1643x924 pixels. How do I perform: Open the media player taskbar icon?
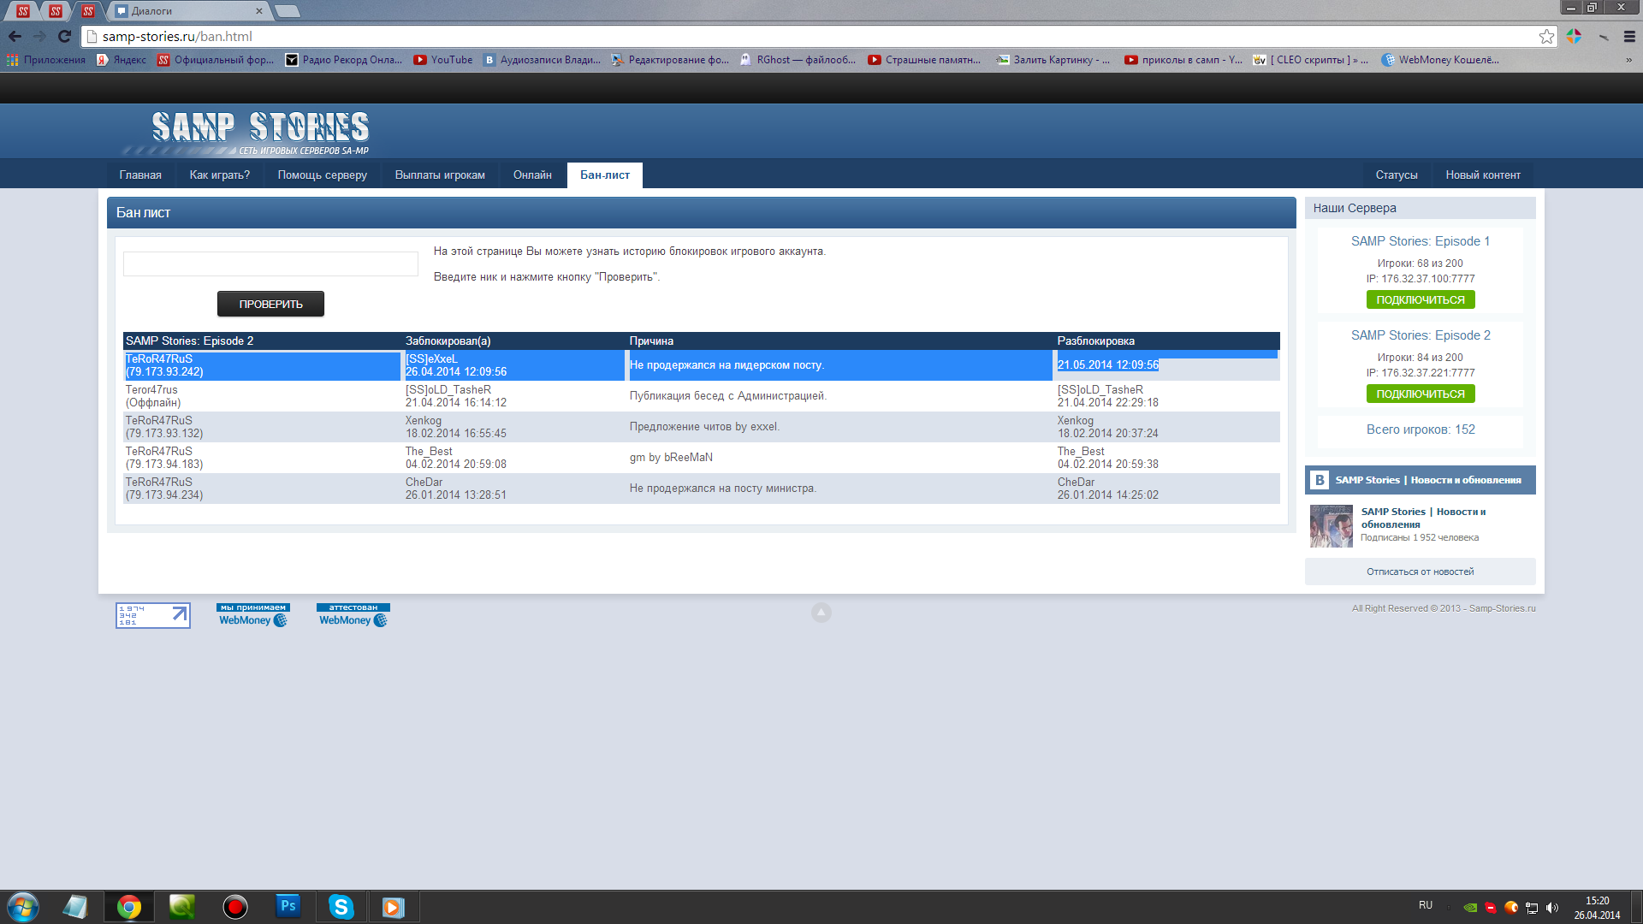[x=394, y=907]
